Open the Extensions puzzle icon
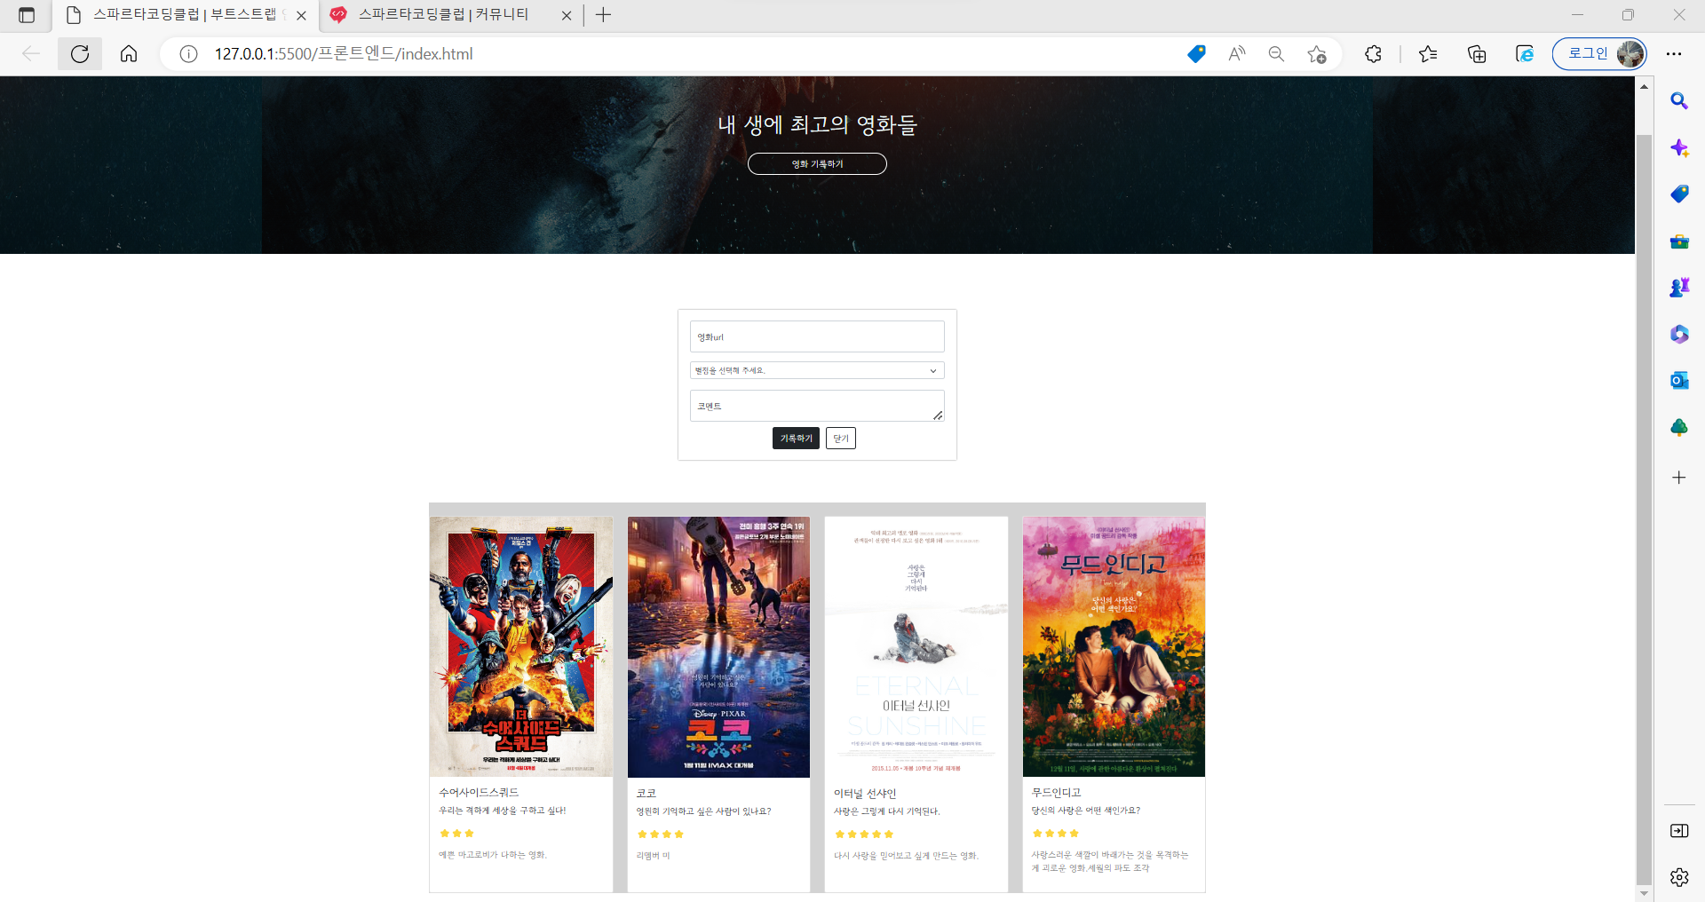The image size is (1705, 902). [1373, 54]
